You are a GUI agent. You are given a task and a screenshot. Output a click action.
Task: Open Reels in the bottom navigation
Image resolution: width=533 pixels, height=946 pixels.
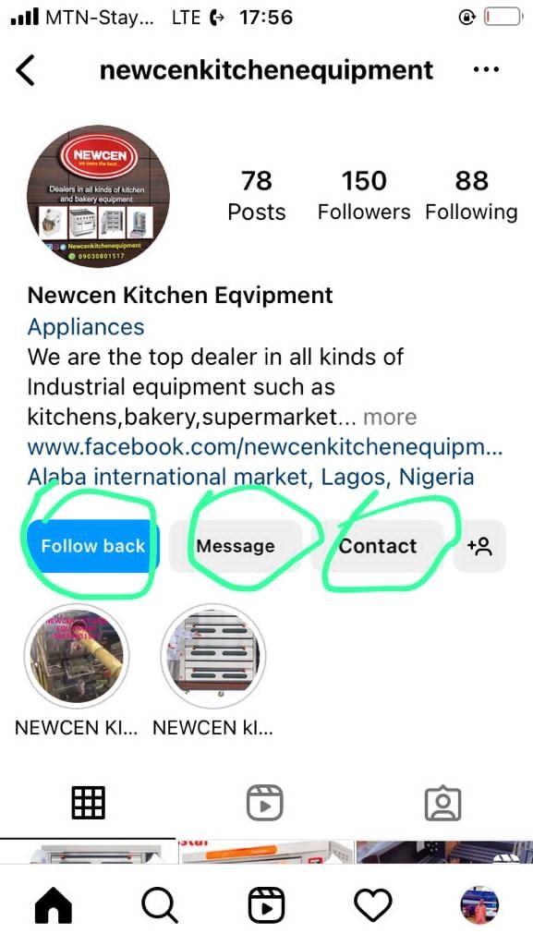click(x=266, y=905)
